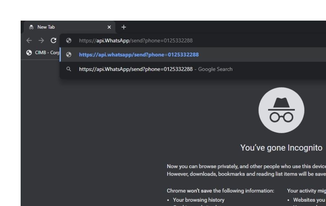Click the incognito icon on the tab

31,27
